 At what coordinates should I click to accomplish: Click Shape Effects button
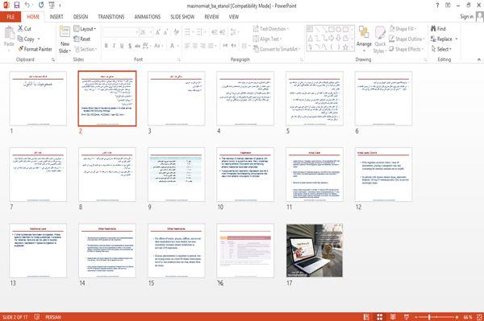406,49
